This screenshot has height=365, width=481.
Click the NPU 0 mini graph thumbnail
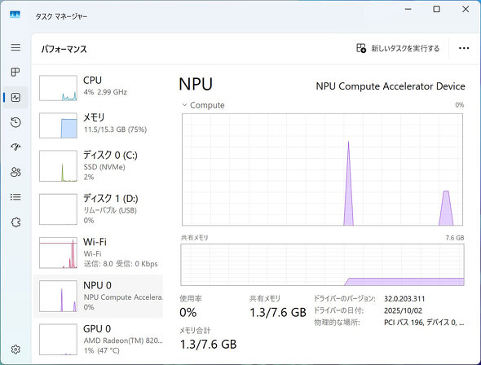pos(58,296)
